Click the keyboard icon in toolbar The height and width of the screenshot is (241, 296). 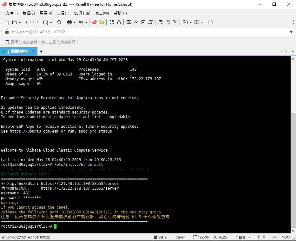point(129,22)
